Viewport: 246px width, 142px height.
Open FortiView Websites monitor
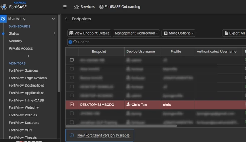(x=24, y=107)
